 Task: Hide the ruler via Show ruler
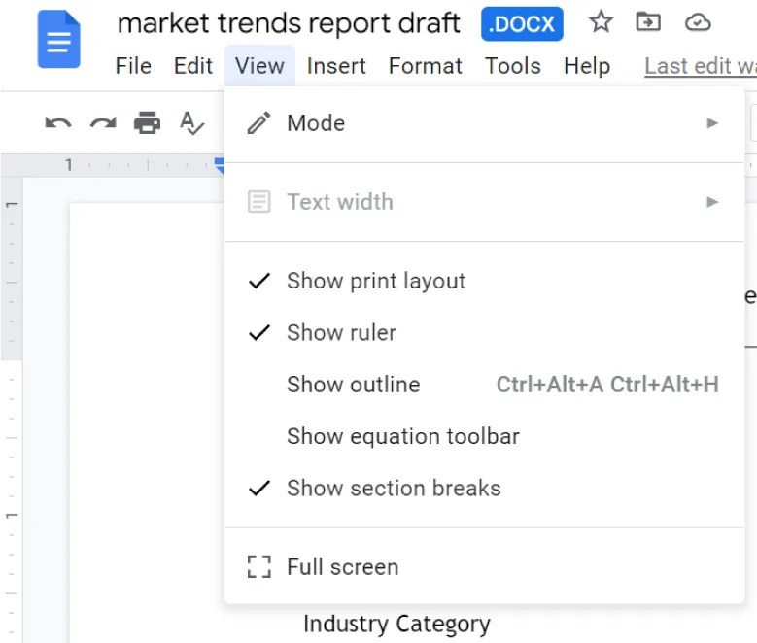pos(341,332)
